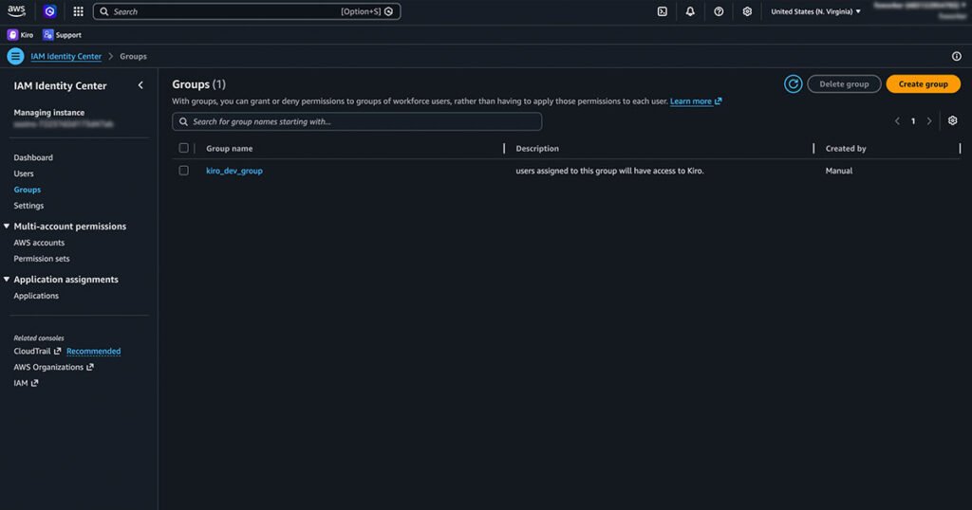Screen dimensions: 972x510
Task: Check the kiro_dev_group row checkbox
Action: click(x=183, y=171)
